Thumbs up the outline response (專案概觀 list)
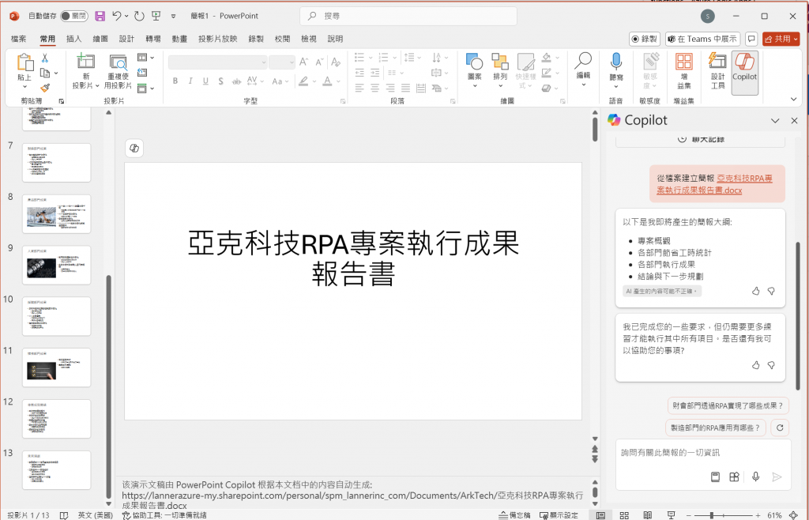The height and width of the screenshot is (520, 809). [x=756, y=291]
